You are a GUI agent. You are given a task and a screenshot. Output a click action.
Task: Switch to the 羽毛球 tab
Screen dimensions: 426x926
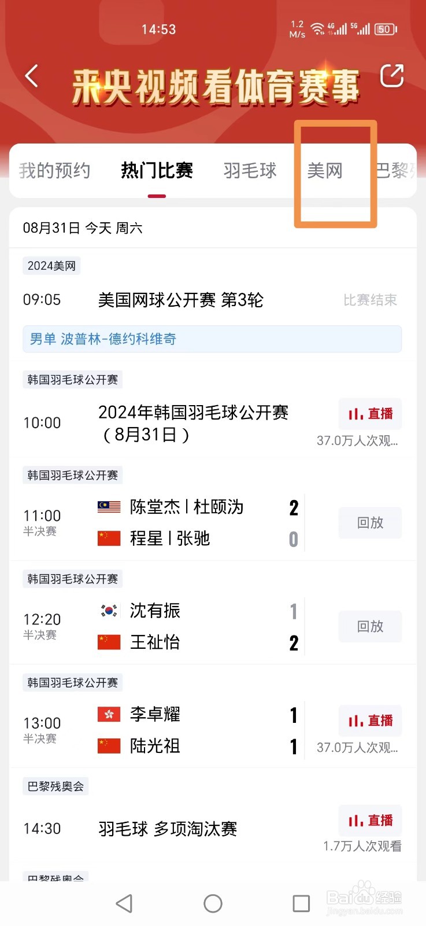click(250, 171)
